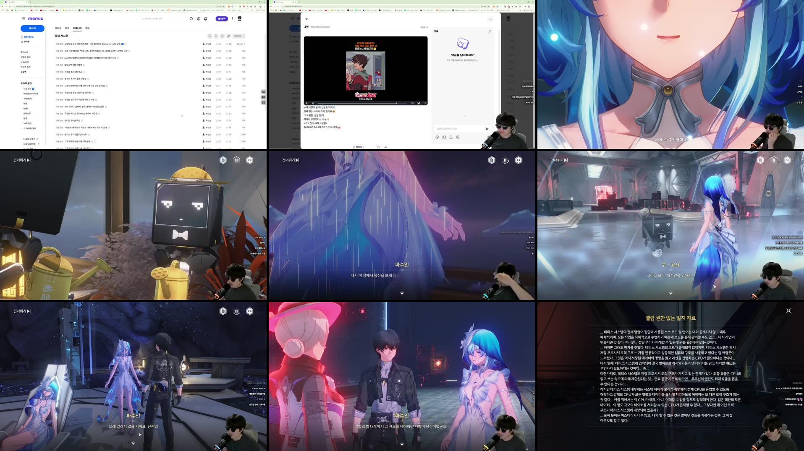This screenshot has height=451, width=804.
Task: Hide the interface in the hangar cutscene
Action: pos(787,160)
